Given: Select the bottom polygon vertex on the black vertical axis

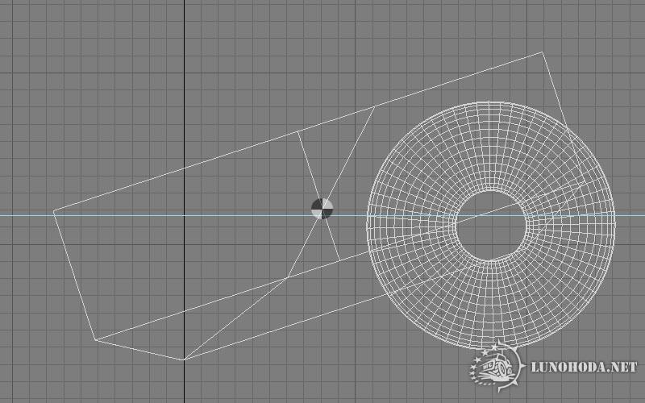Looking at the screenshot, I should pyautogui.click(x=184, y=359).
